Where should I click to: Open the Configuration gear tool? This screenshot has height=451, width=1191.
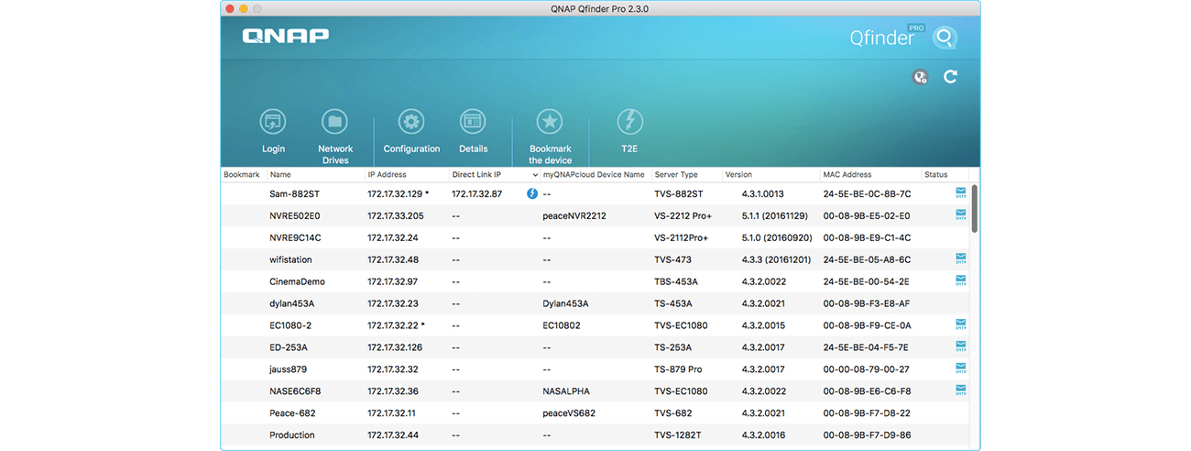(x=411, y=131)
